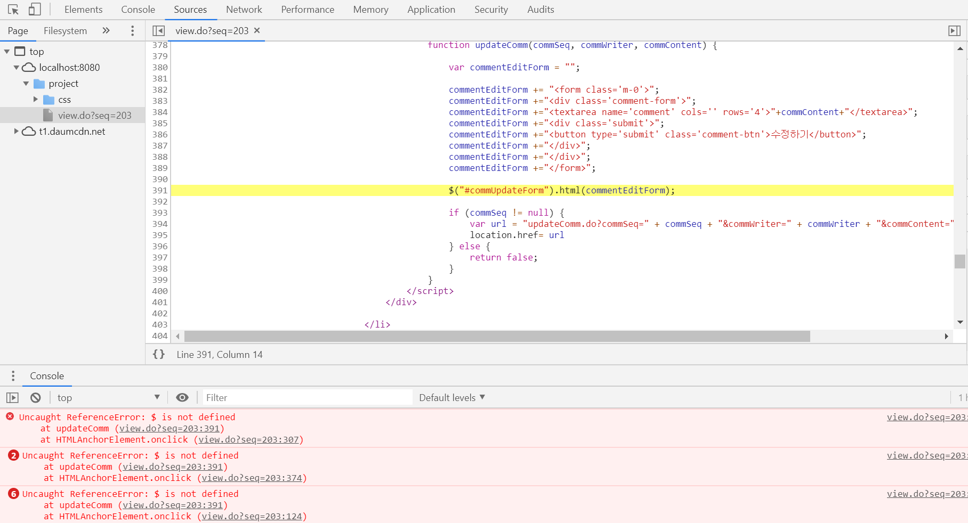Toggle the debugger sidebar icon at right
Viewport: 968px width, 523px height.
coord(955,31)
